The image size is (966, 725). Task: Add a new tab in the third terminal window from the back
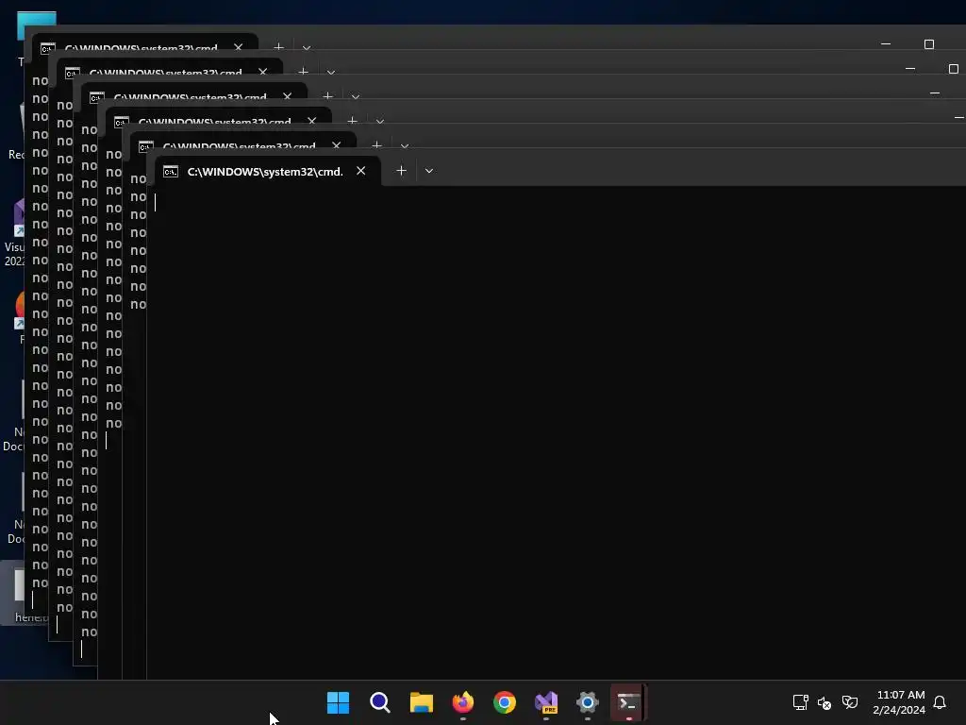tap(327, 96)
